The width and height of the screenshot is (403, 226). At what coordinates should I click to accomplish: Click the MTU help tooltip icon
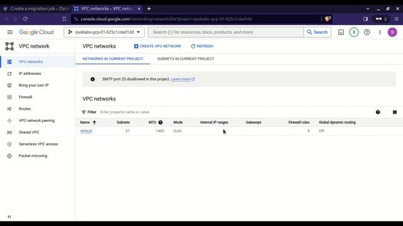[161, 122]
